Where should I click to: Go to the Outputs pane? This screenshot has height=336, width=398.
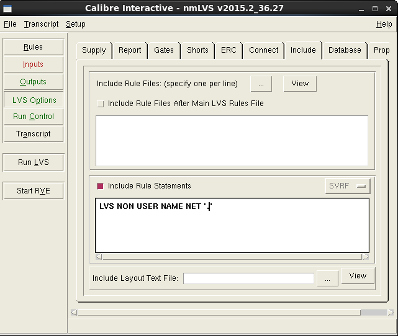[x=34, y=82]
